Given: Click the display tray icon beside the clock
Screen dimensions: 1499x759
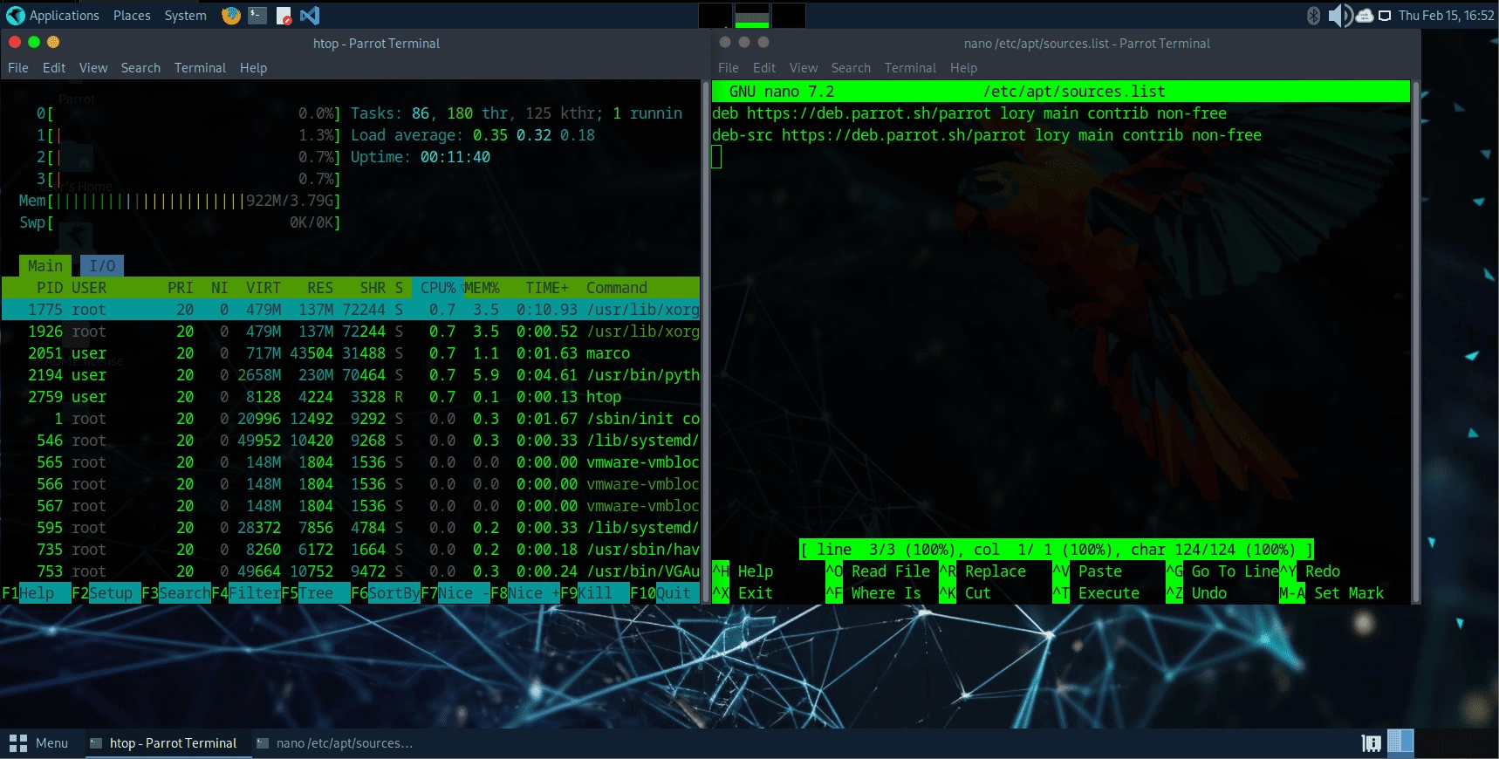Looking at the screenshot, I should tap(1385, 16).
